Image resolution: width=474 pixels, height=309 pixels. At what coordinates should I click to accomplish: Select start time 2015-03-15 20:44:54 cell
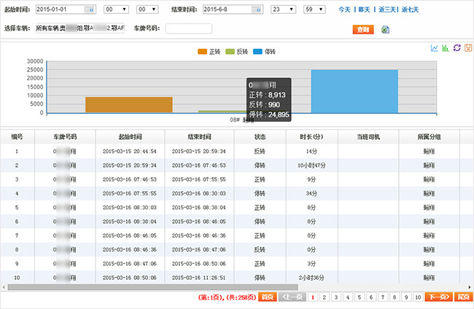[130, 152]
